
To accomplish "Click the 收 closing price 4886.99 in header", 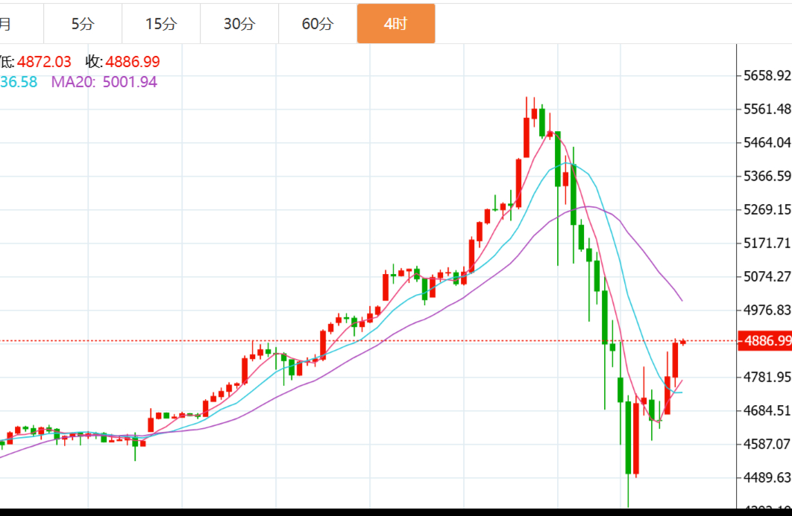I will 122,62.
